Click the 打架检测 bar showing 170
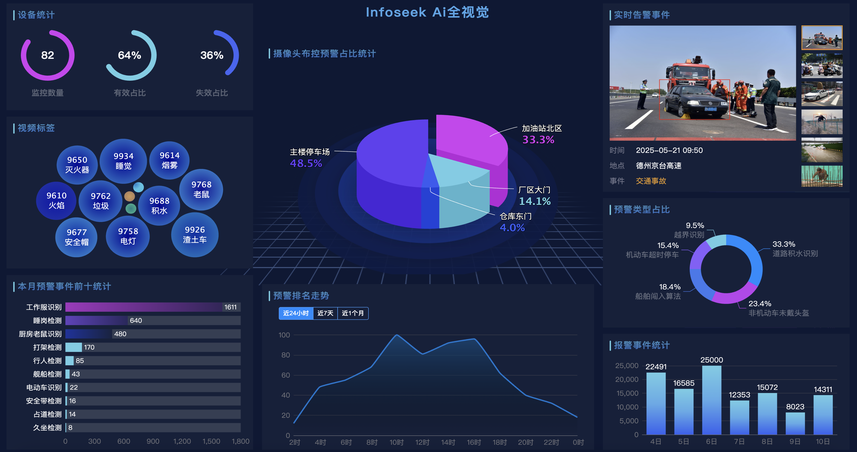The height and width of the screenshot is (452, 857). [74, 347]
